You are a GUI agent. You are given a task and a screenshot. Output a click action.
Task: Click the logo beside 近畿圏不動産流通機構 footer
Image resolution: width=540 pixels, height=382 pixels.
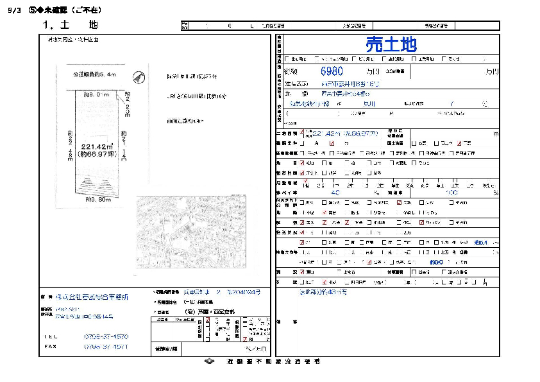click(210, 362)
